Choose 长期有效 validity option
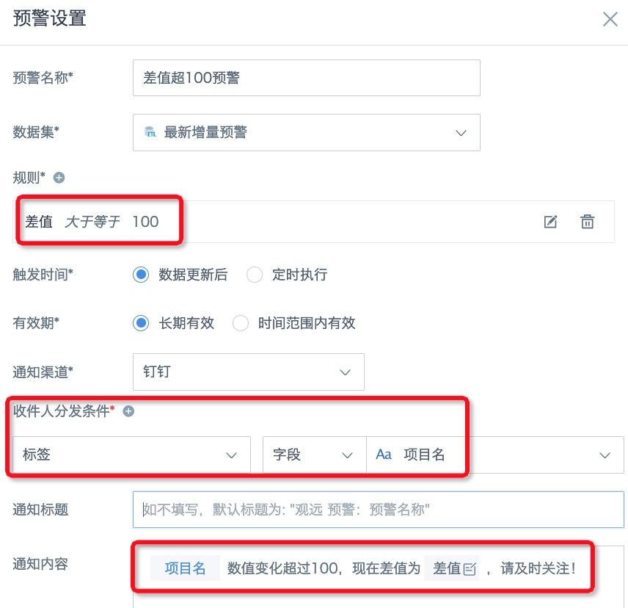 click(x=141, y=323)
